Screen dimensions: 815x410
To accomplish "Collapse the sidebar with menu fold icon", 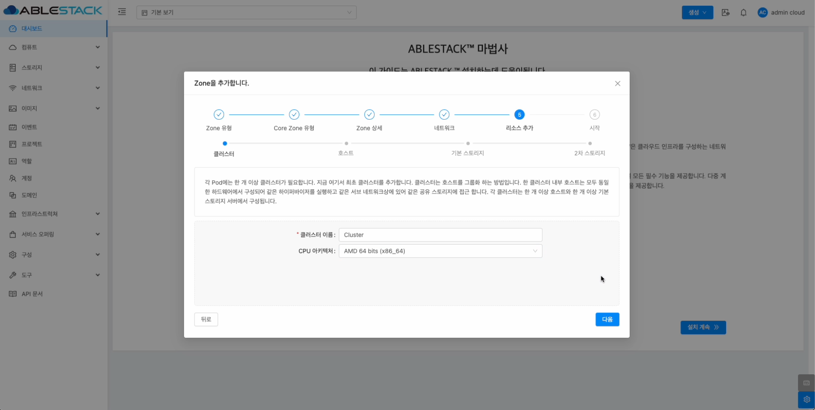I will (122, 12).
